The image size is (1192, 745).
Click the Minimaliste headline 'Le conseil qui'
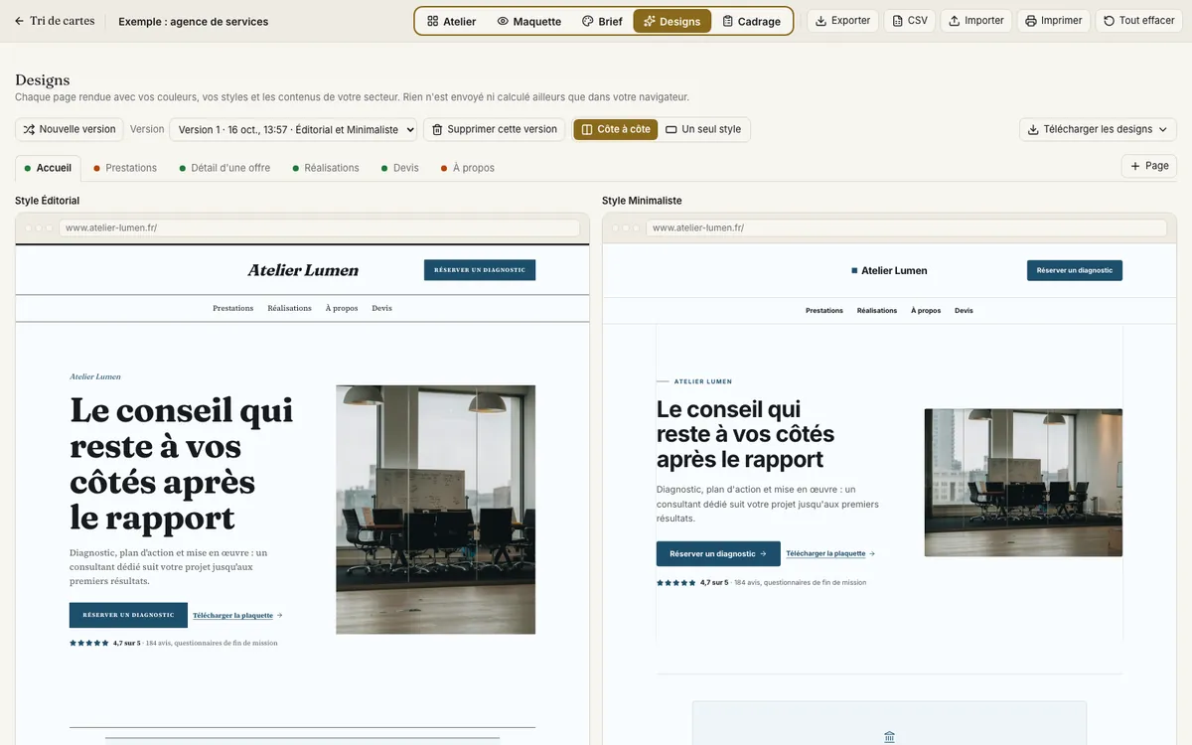[x=728, y=409]
